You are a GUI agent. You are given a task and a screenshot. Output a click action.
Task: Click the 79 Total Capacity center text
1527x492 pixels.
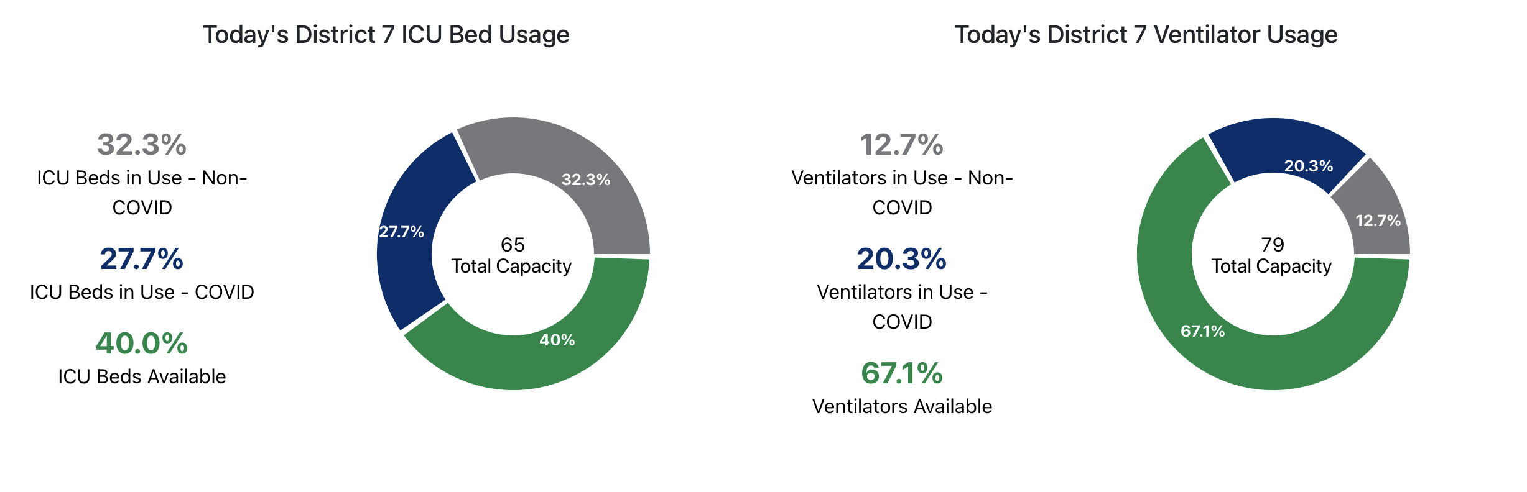[x=1272, y=255]
